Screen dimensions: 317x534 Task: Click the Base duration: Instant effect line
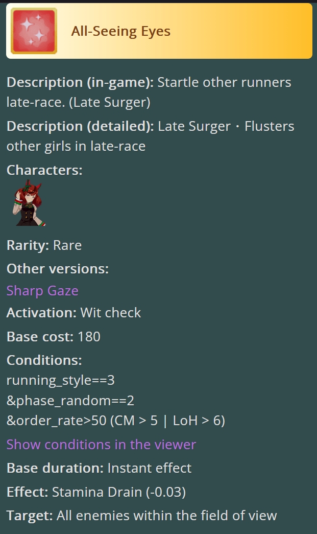99,468
